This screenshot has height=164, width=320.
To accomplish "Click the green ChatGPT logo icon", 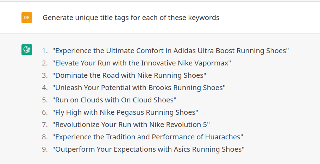I will (27, 50).
